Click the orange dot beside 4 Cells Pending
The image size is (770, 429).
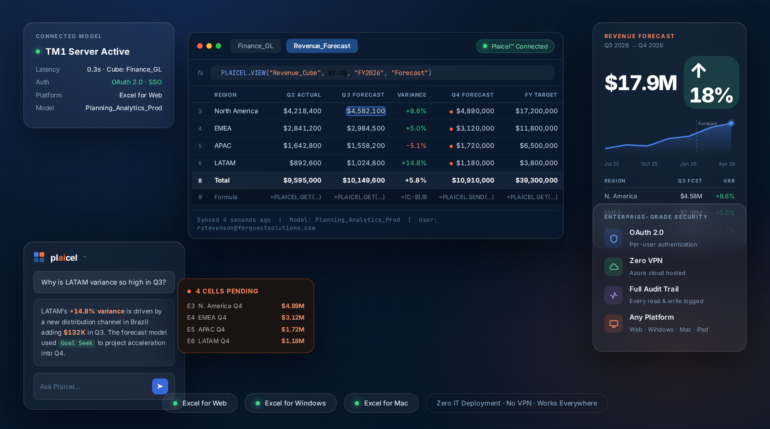[189, 291]
